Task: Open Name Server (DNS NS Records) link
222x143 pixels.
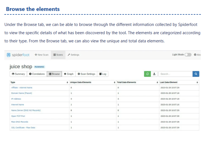Action: point(26,110)
